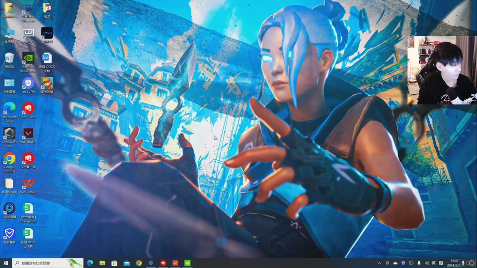Launch GeForce Experience from desktop
477x268 pixels.
28,63
